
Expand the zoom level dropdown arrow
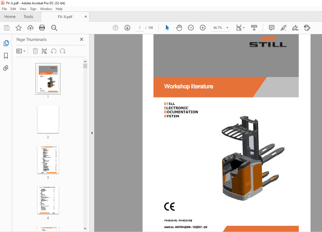(227, 28)
